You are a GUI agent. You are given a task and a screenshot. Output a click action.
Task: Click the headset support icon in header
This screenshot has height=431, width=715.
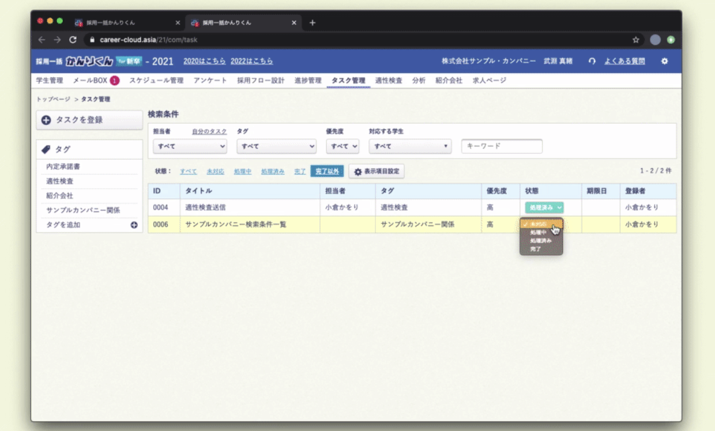point(592,61)
